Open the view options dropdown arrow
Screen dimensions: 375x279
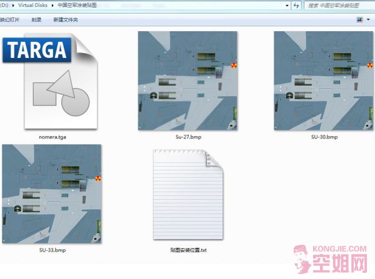click(x=368, y=19)
